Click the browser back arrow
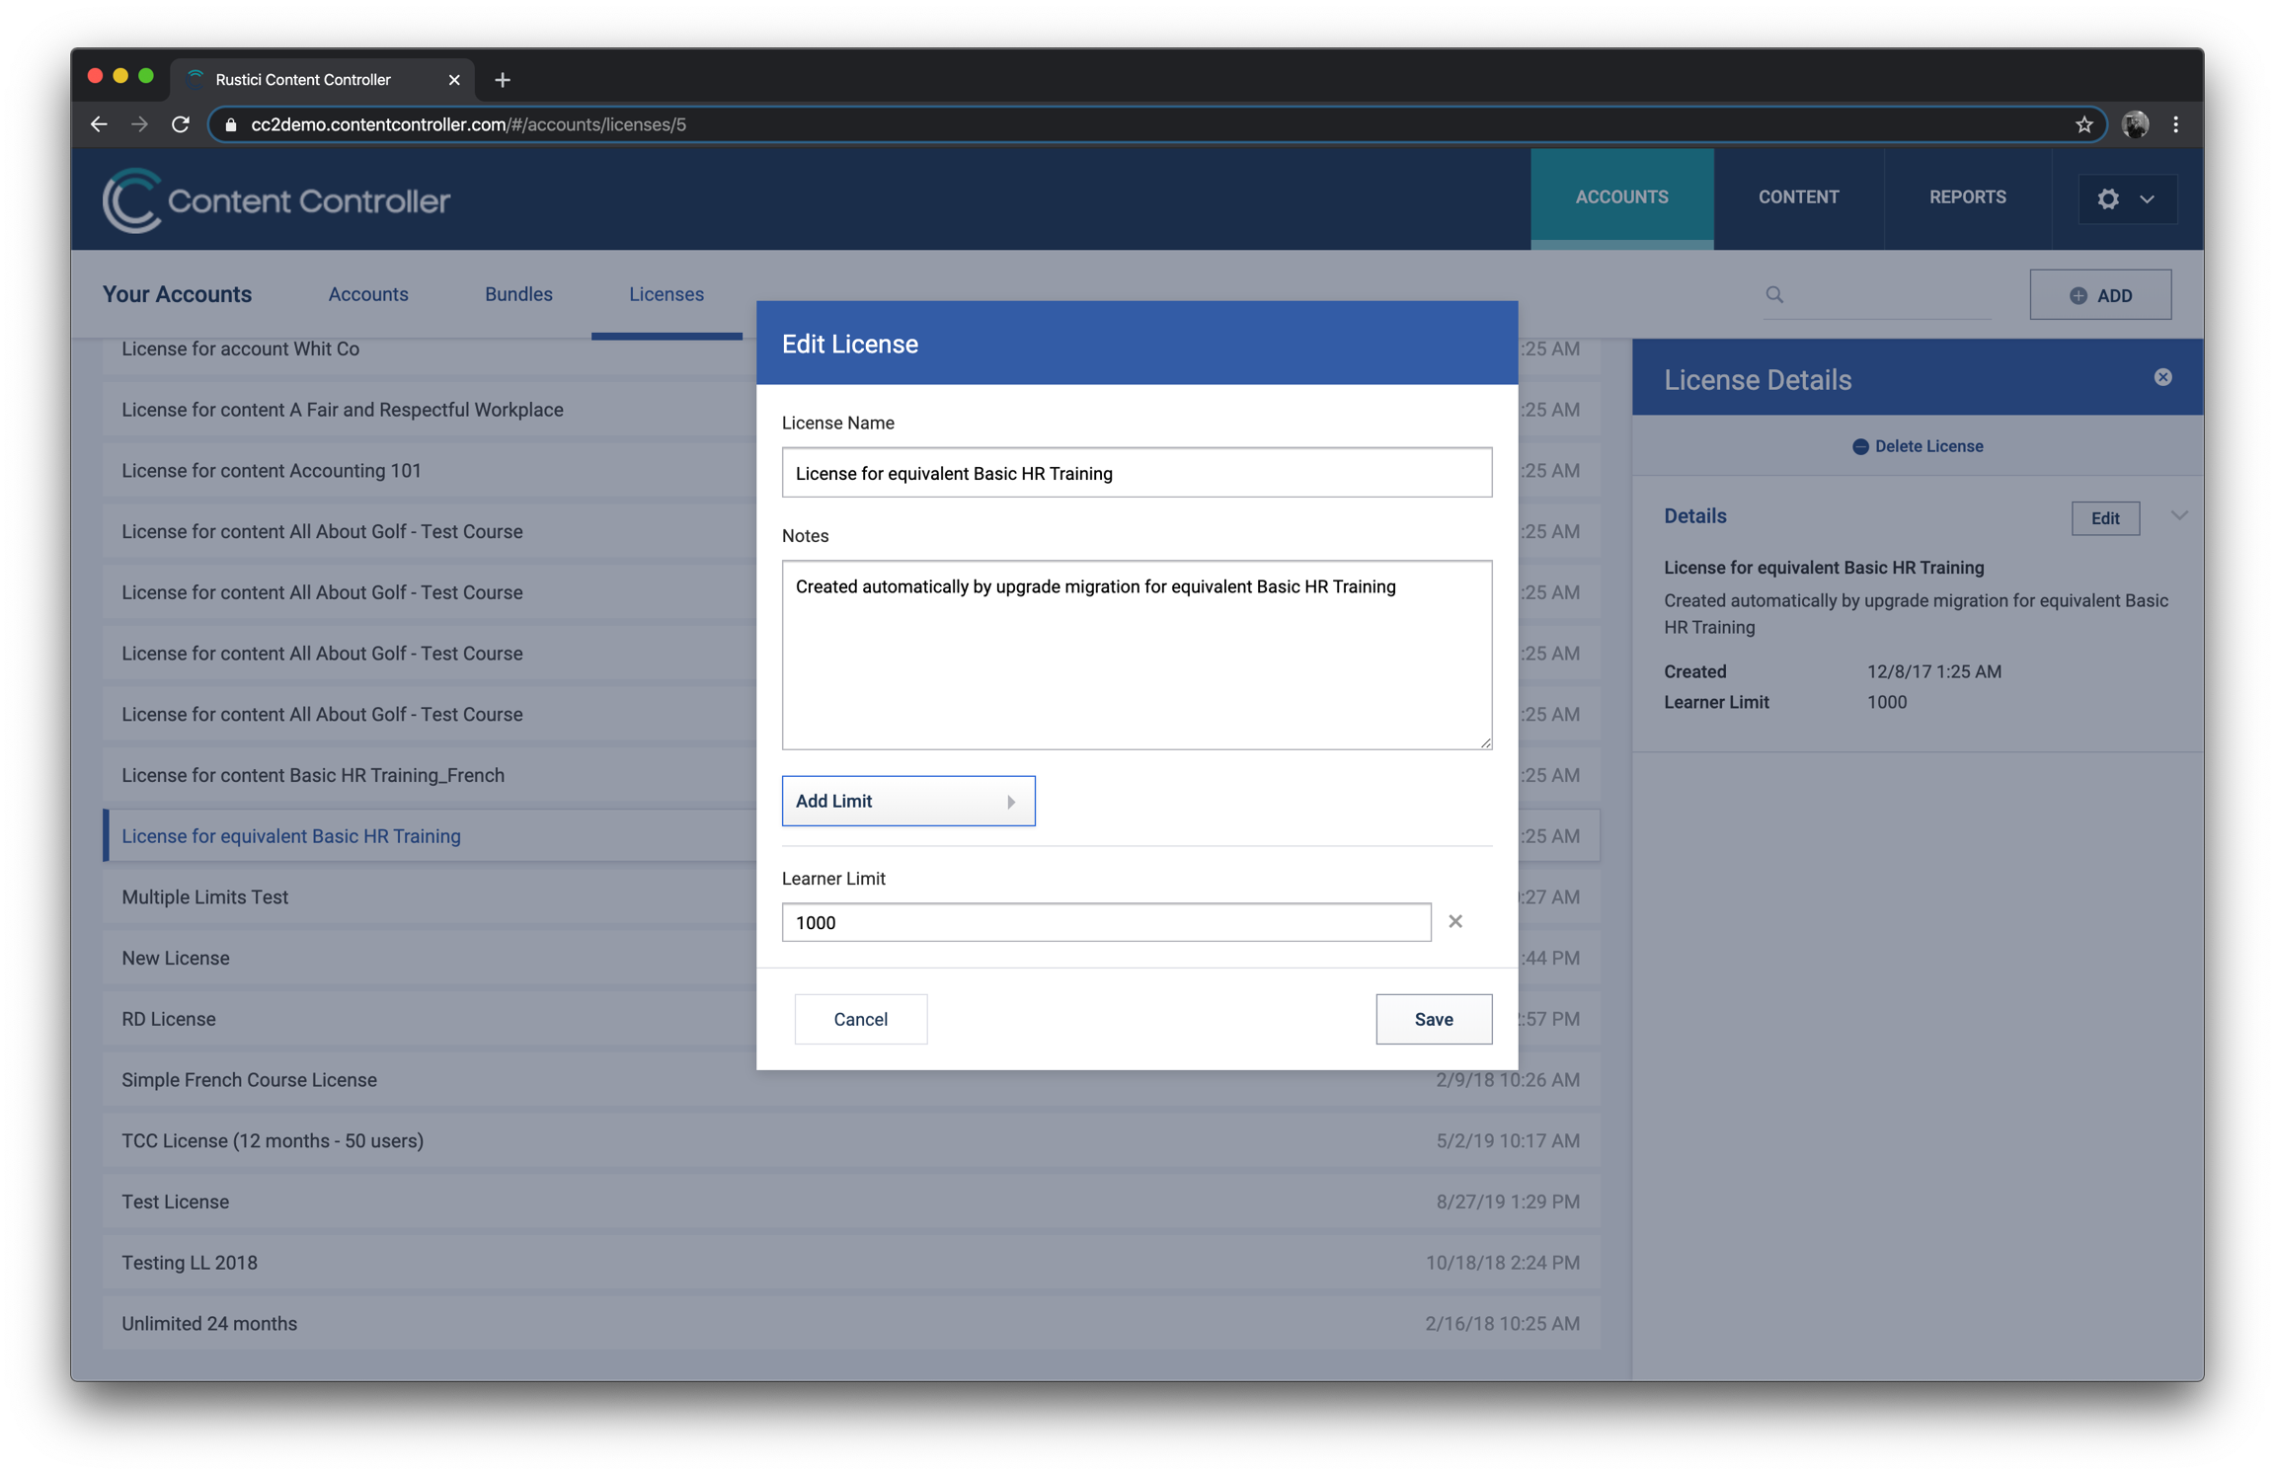The height and width of the screenshot is (1475, 2275). point(99,124)
